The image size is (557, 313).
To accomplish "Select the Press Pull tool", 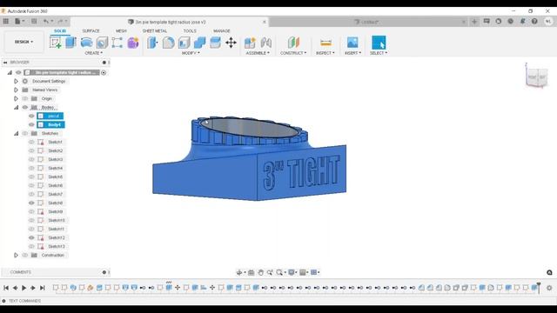I will [153, 43].
